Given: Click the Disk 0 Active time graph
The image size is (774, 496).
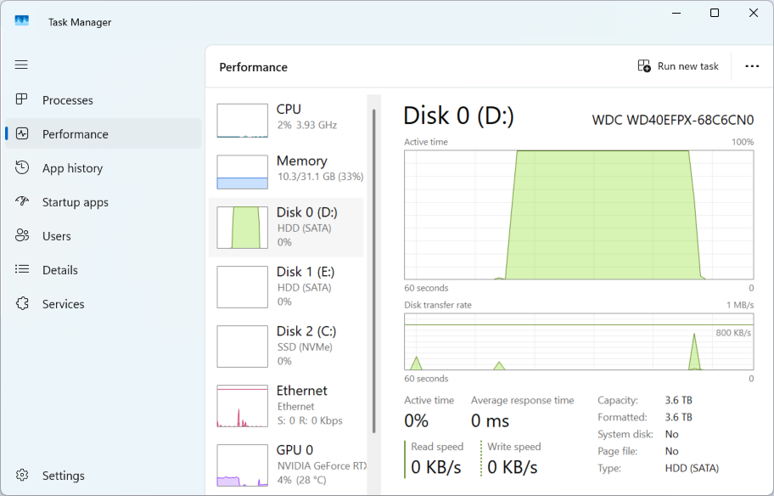Looking at the screenshot, I should (x=579, y=215).
